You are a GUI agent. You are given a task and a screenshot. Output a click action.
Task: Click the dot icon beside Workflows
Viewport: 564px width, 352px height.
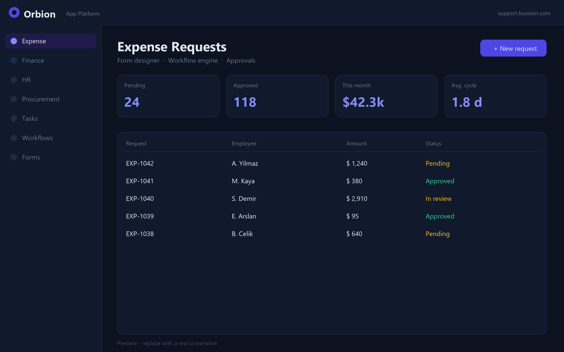click(14, 138)
